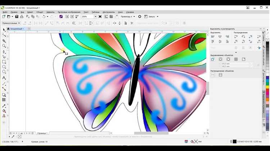Select the Text tool in toolbox
The width and height of the screenshot is (270, 151).
[4, 78]
